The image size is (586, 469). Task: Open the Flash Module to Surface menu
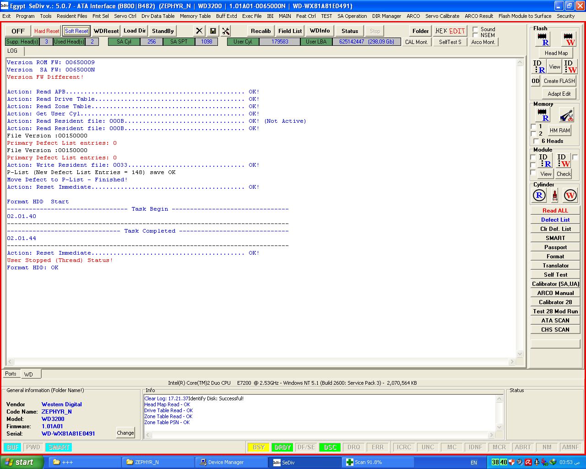click(525, 16)
